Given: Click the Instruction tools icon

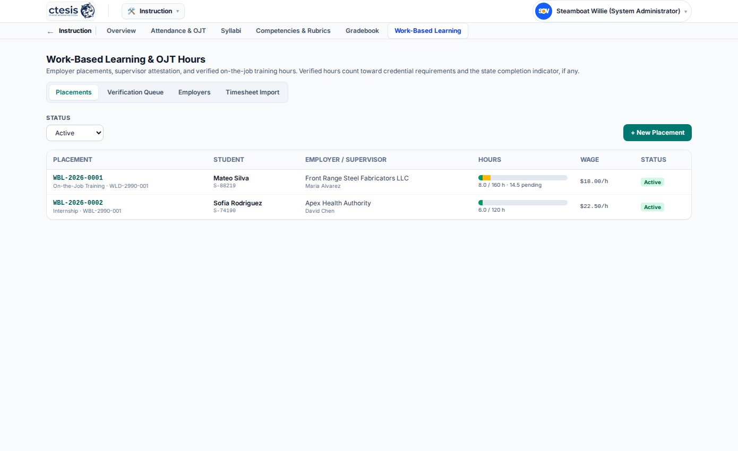Looking at the screenshot, I should 131,11.
